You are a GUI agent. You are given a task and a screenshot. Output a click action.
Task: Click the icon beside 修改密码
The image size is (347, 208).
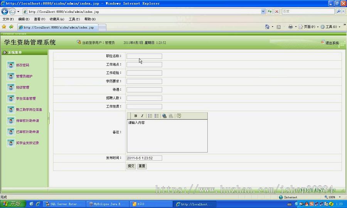11,65
